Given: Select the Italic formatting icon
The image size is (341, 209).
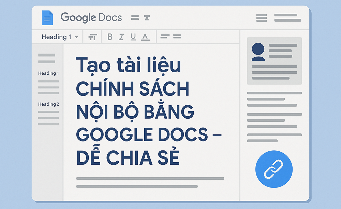Looking at the screenshot, I should pyautogui.click(x=121, y=36).
